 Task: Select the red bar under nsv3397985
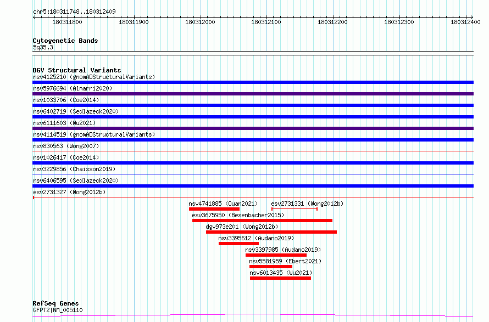click(276, 255)
